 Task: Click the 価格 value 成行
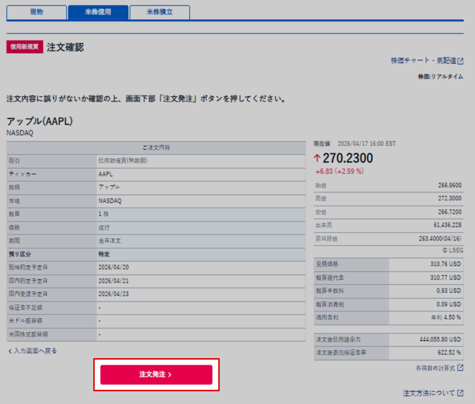tap(104, 227)
